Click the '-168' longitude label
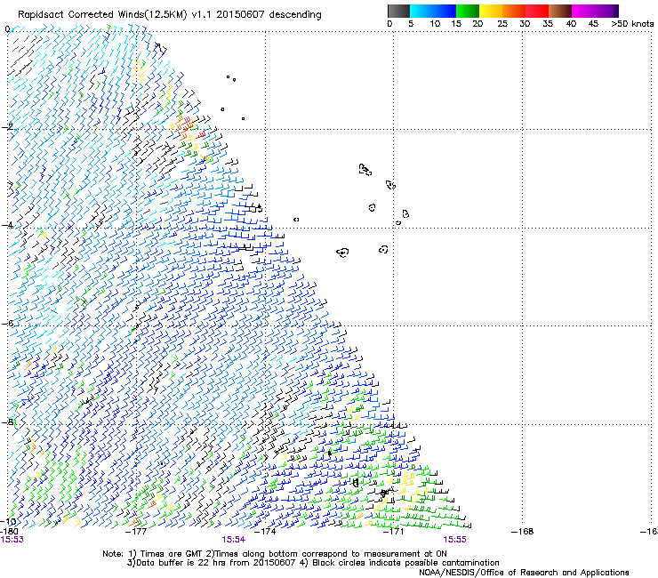The height and width of the screenshot is (578, 658). point(523,532)
